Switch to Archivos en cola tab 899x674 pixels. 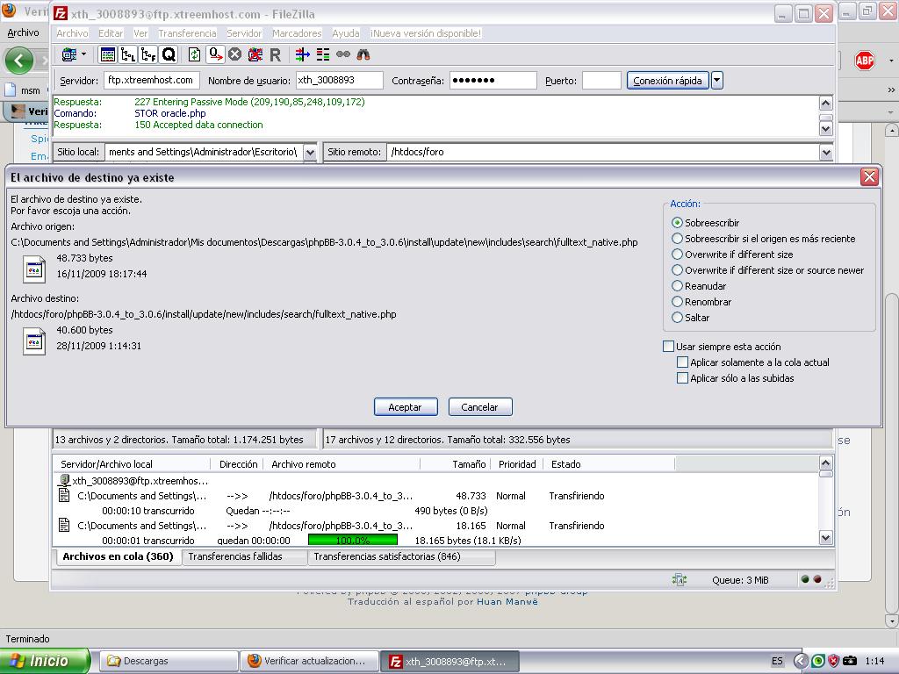pos(119,556)
